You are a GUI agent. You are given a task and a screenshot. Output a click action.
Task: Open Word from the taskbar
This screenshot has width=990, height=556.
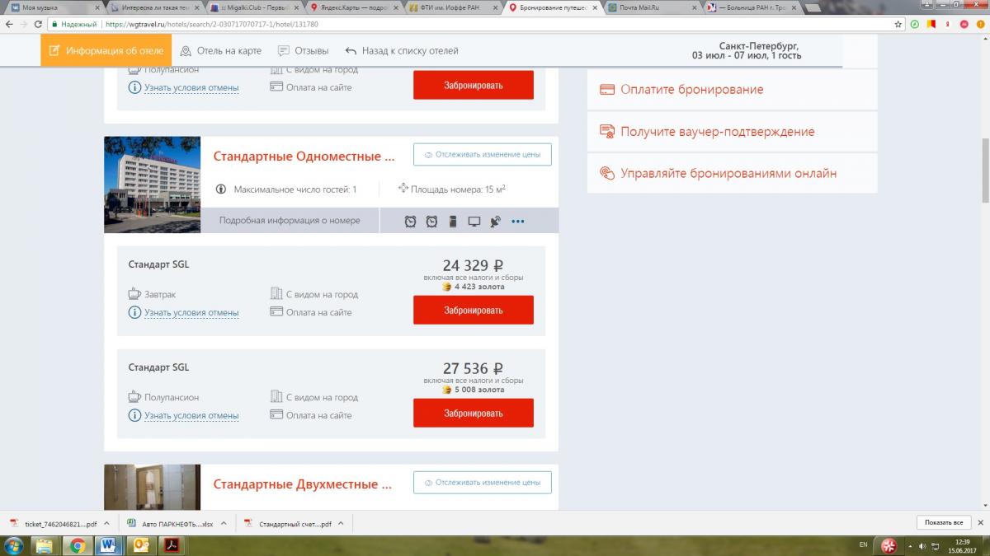coord(108,545)
